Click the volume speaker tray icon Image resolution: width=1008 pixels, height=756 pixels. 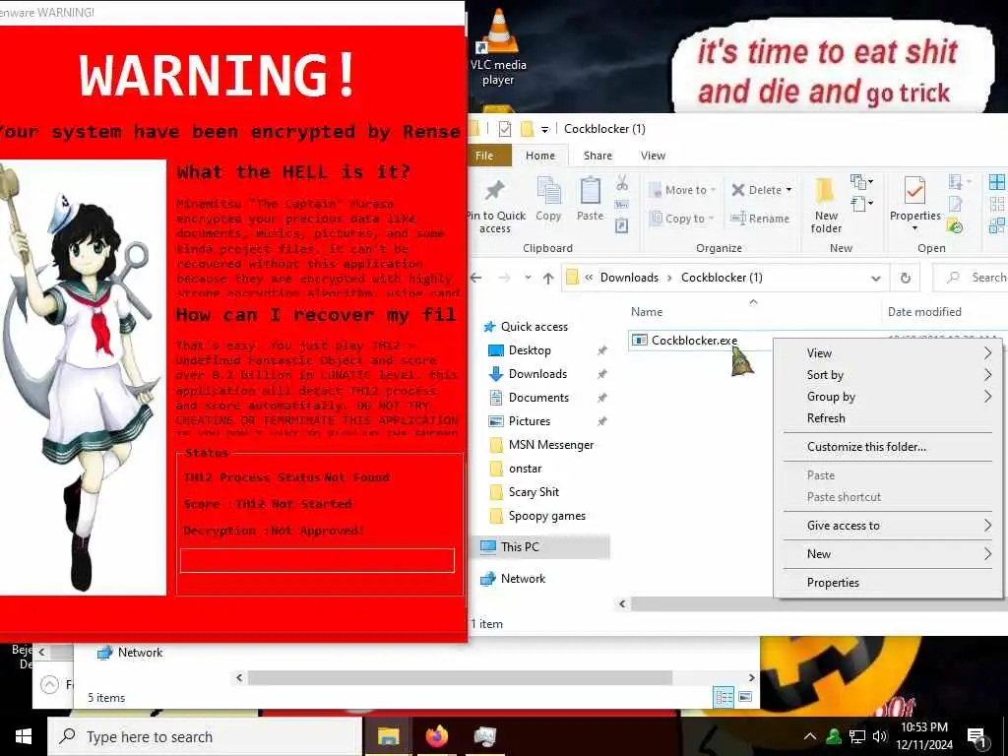[x=880, y=736]
